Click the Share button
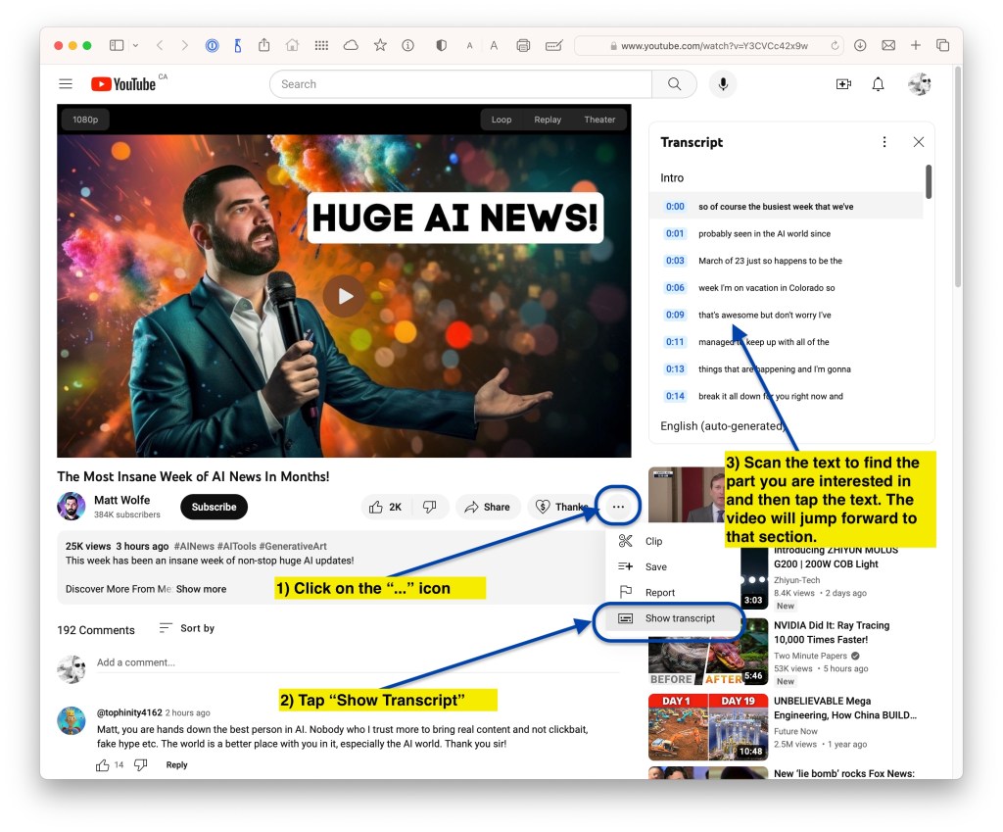 [x=488, y=507]
